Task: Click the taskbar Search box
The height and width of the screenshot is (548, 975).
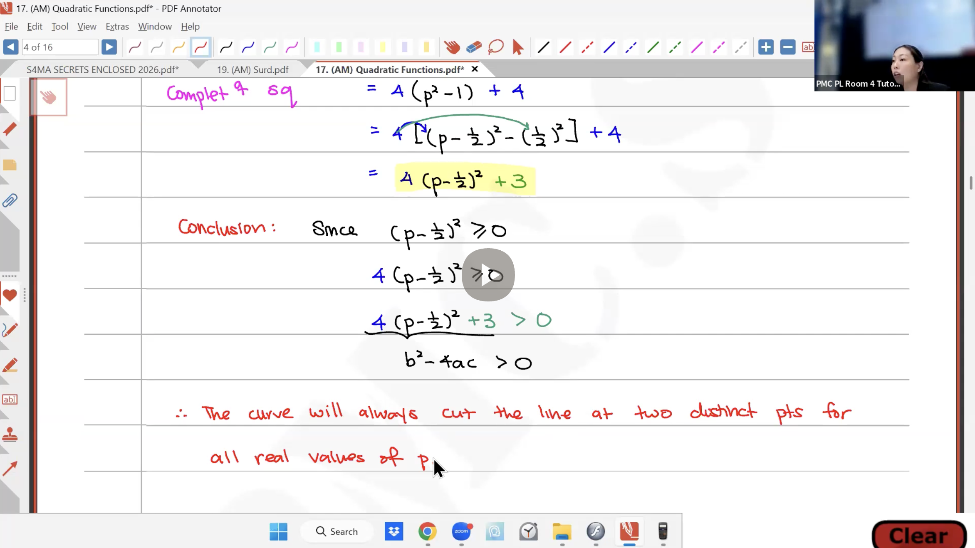Action: pos(337,531)
